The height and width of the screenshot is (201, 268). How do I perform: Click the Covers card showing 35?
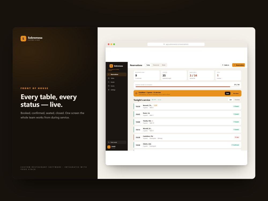(174, 75)
